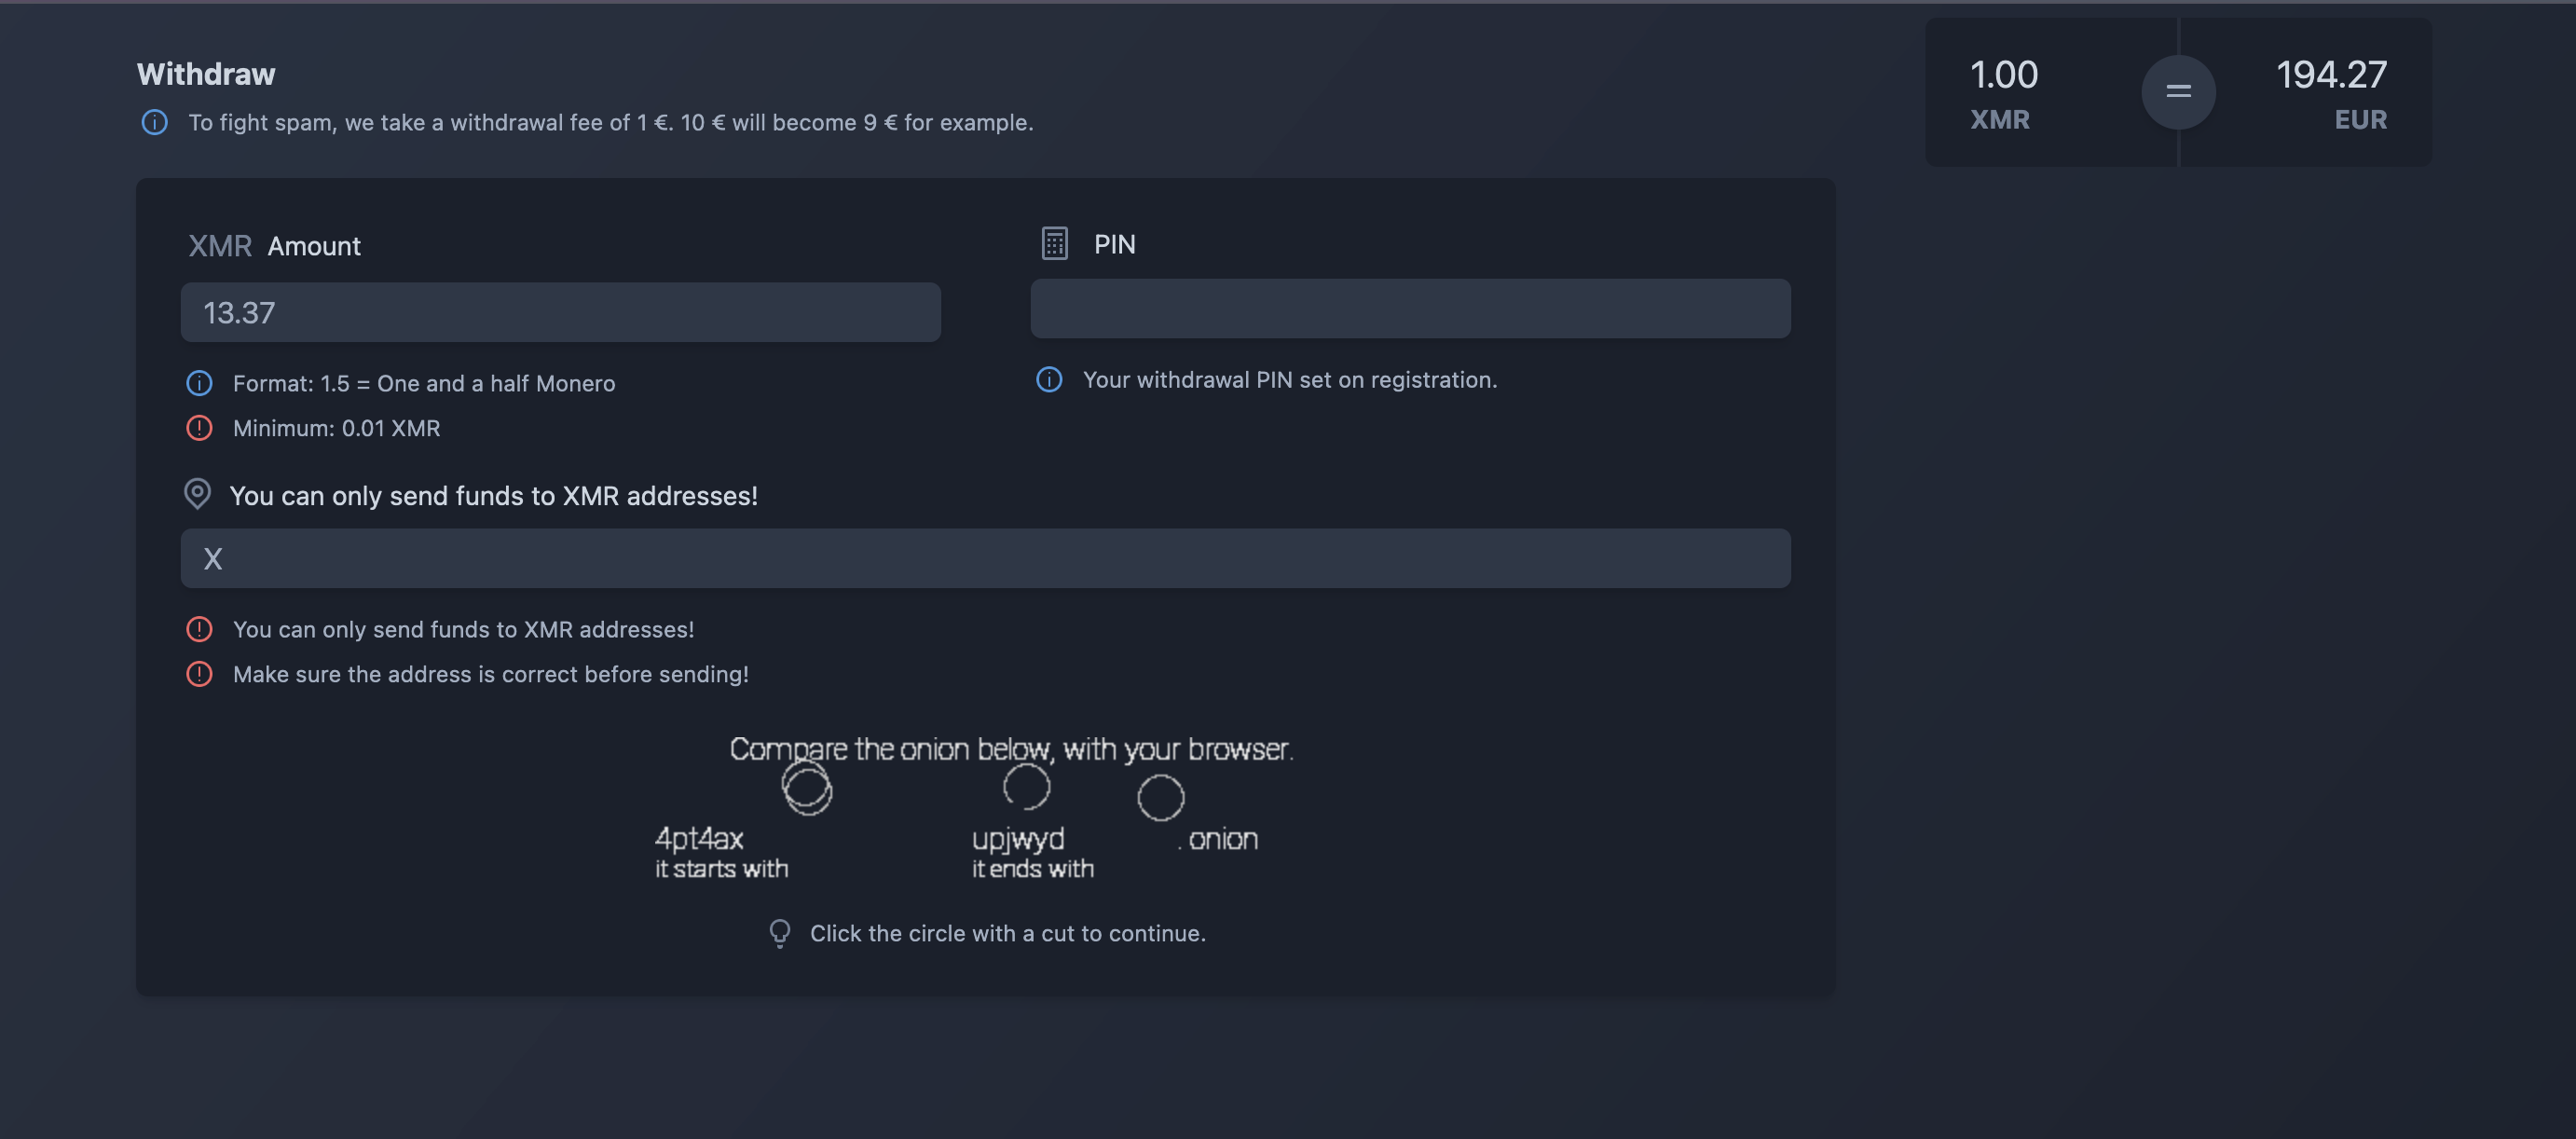The image size is (2576, 1139).
Task: Click the warning icon beside 'Make sure the address is correct'
Action: (x=199, y=674)
